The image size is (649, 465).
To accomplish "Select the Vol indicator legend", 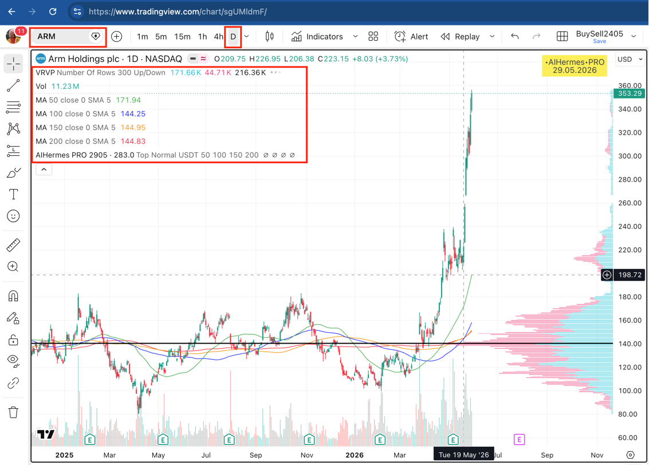I will tap(57, 86).
